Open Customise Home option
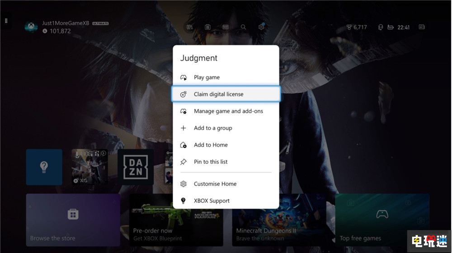This screenshot has width=452, height=253. pos(226,184)
